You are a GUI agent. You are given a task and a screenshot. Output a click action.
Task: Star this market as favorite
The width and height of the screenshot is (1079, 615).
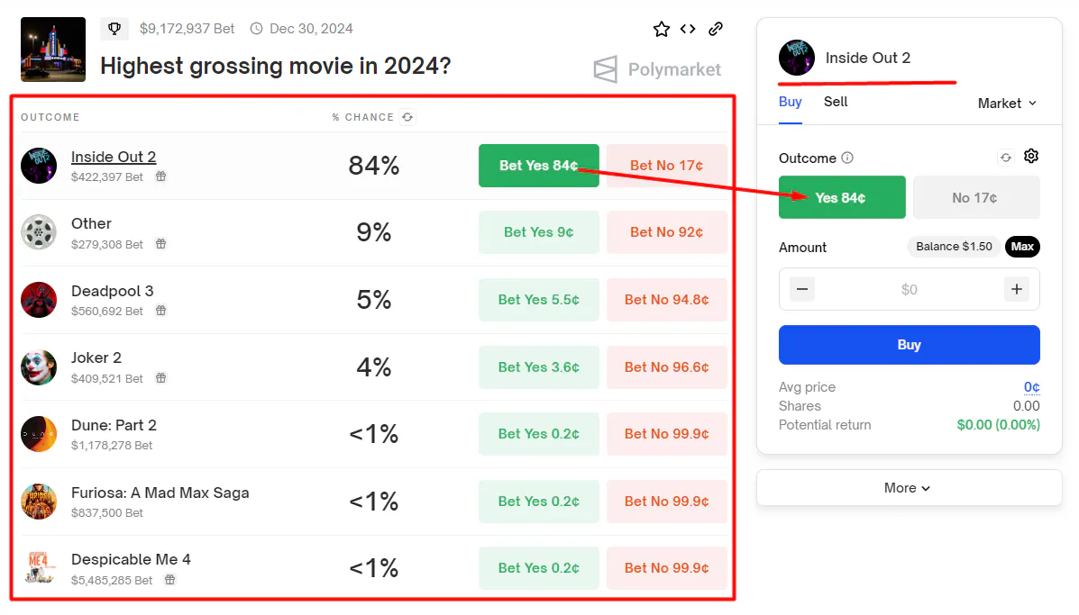click(661, 28)
